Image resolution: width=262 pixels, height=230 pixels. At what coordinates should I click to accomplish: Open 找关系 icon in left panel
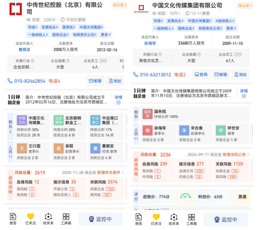[48, 219]
